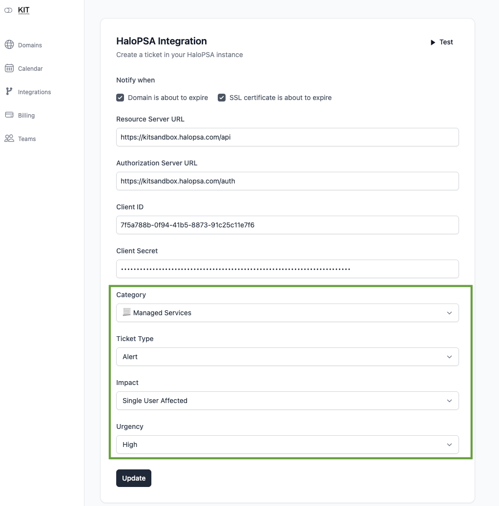Disable SSL certificate expiry notifications
The image size is (499, 506).
pos(222,97)
